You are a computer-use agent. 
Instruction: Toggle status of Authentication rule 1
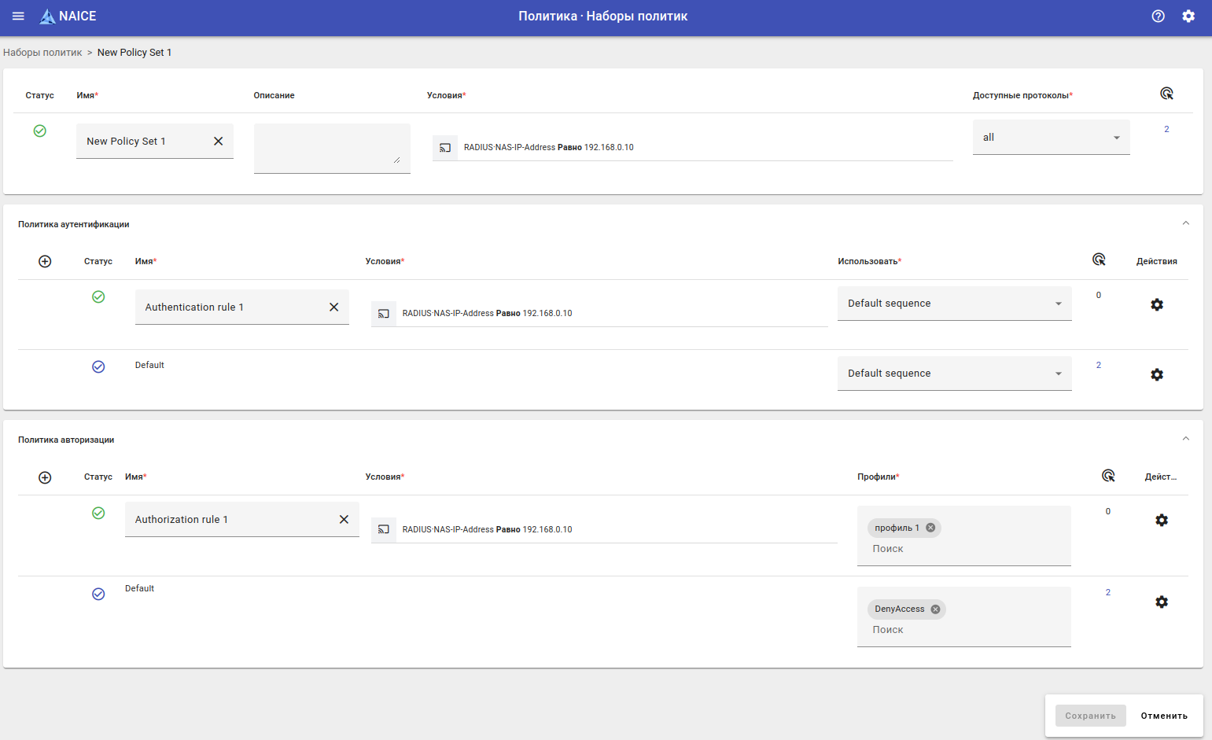click(98, 296)
